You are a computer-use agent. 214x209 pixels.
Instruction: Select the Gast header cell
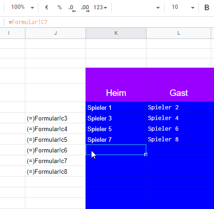point(179,93)
